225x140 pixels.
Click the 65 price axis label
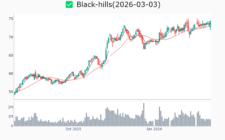click(11, 55)
